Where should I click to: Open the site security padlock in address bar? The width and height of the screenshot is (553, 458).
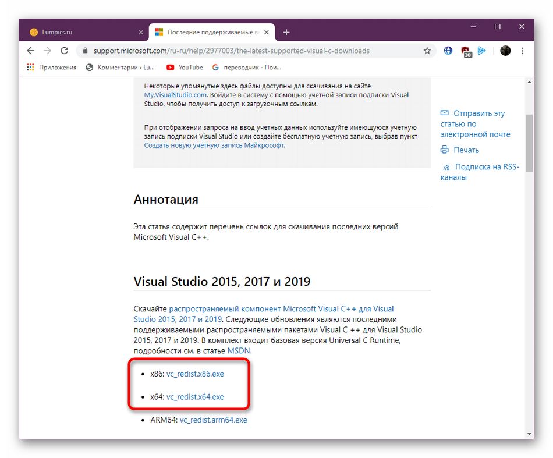click(85, 51)
